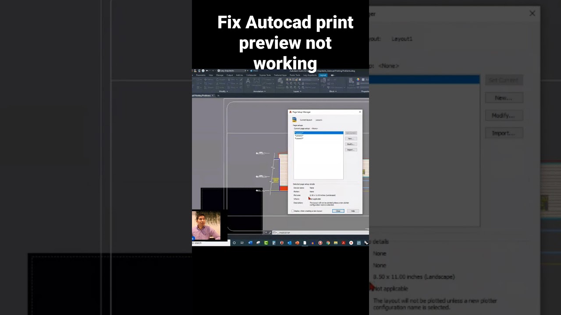Click the Undo arrow in Quick Access toolbar

[x=207, y=70]
